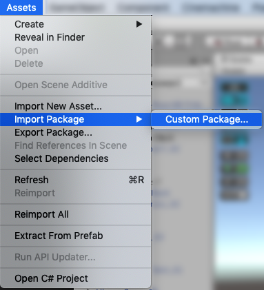Click Find References In Scene

(x=76, y=145)
